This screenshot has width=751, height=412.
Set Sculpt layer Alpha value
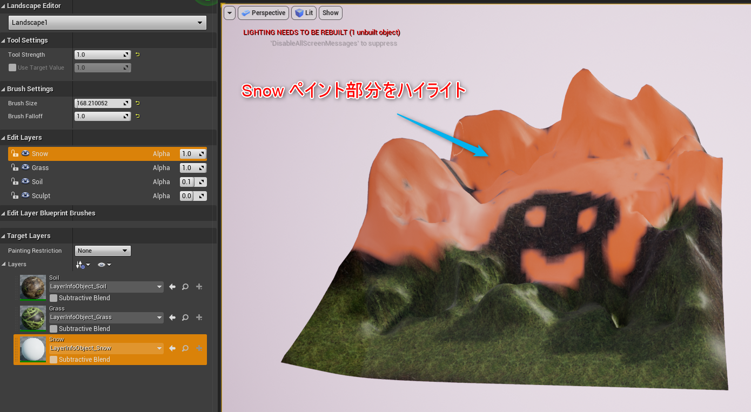coord(193,196)
